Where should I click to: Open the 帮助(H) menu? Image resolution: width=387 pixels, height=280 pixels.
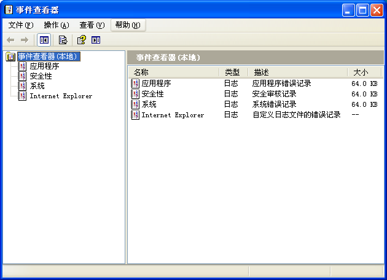coord(128,25)
